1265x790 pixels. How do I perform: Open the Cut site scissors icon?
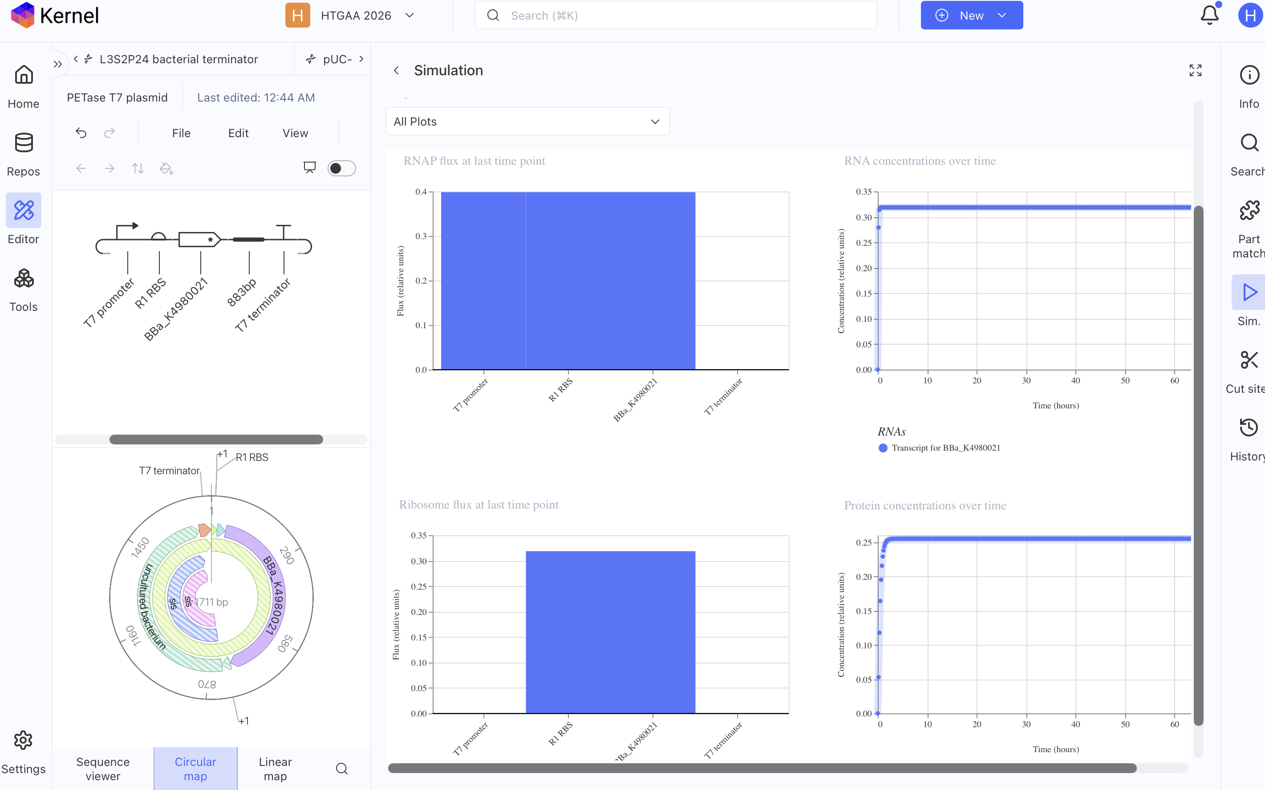click(1249, 360)
